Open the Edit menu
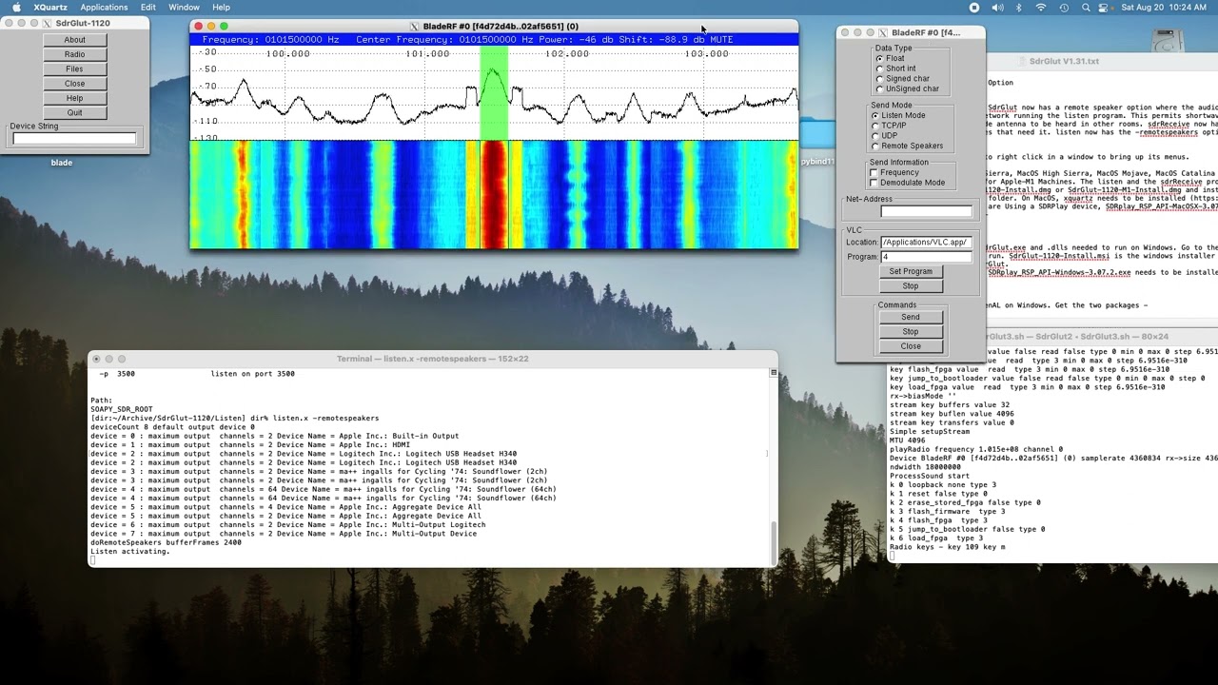This screenshot has width=1218, height=685. point(148,7)
